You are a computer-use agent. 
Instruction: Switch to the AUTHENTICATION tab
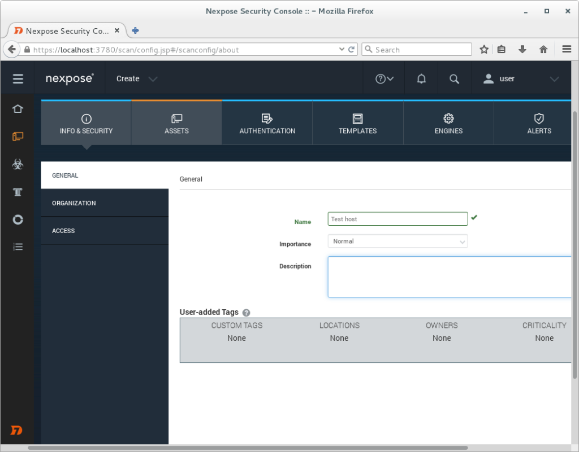[x=267, y=122]
